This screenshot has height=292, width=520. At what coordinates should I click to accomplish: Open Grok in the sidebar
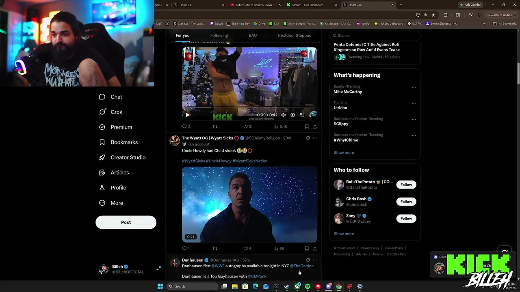110,112
